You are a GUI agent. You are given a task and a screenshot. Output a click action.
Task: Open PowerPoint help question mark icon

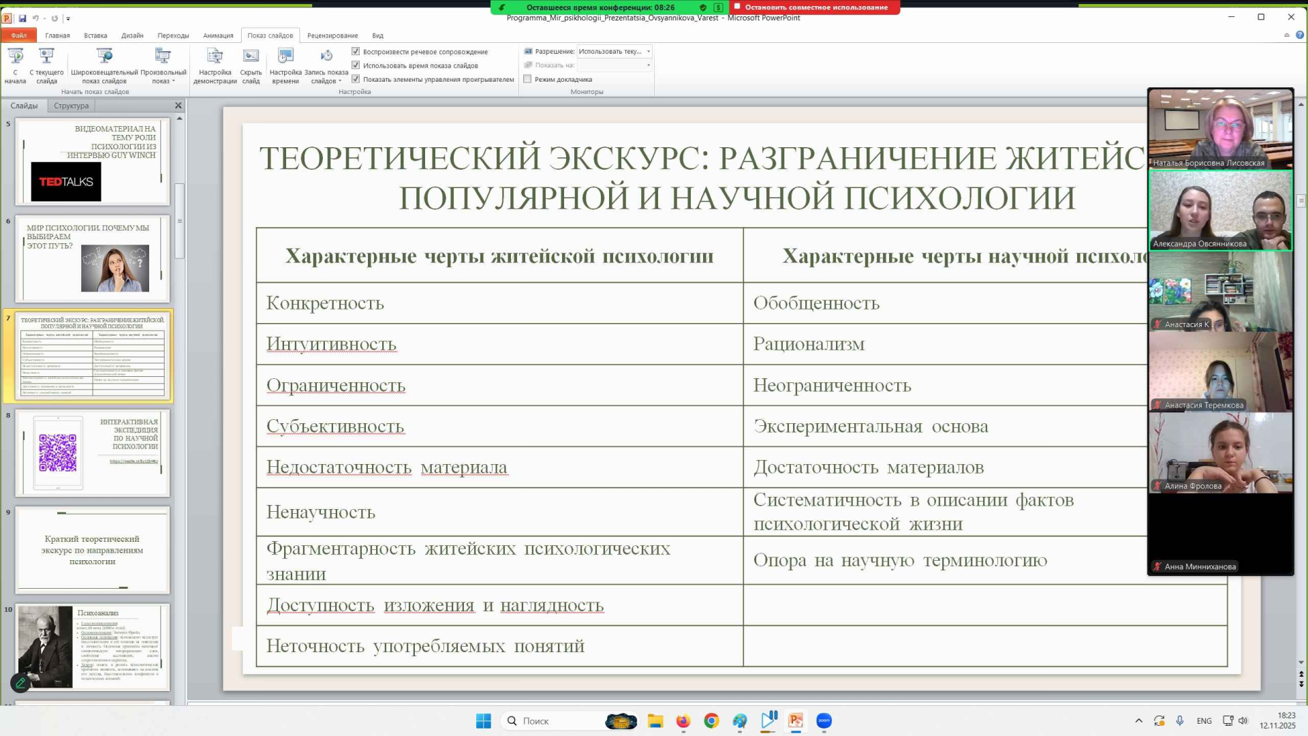1300,35
